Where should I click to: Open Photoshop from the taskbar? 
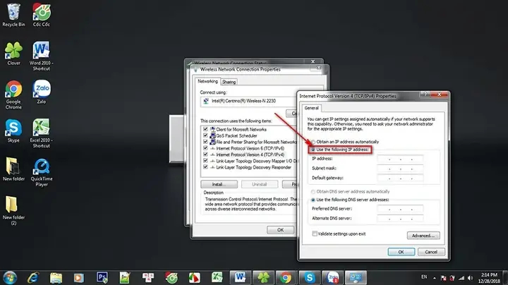click(x=102, y=277)
